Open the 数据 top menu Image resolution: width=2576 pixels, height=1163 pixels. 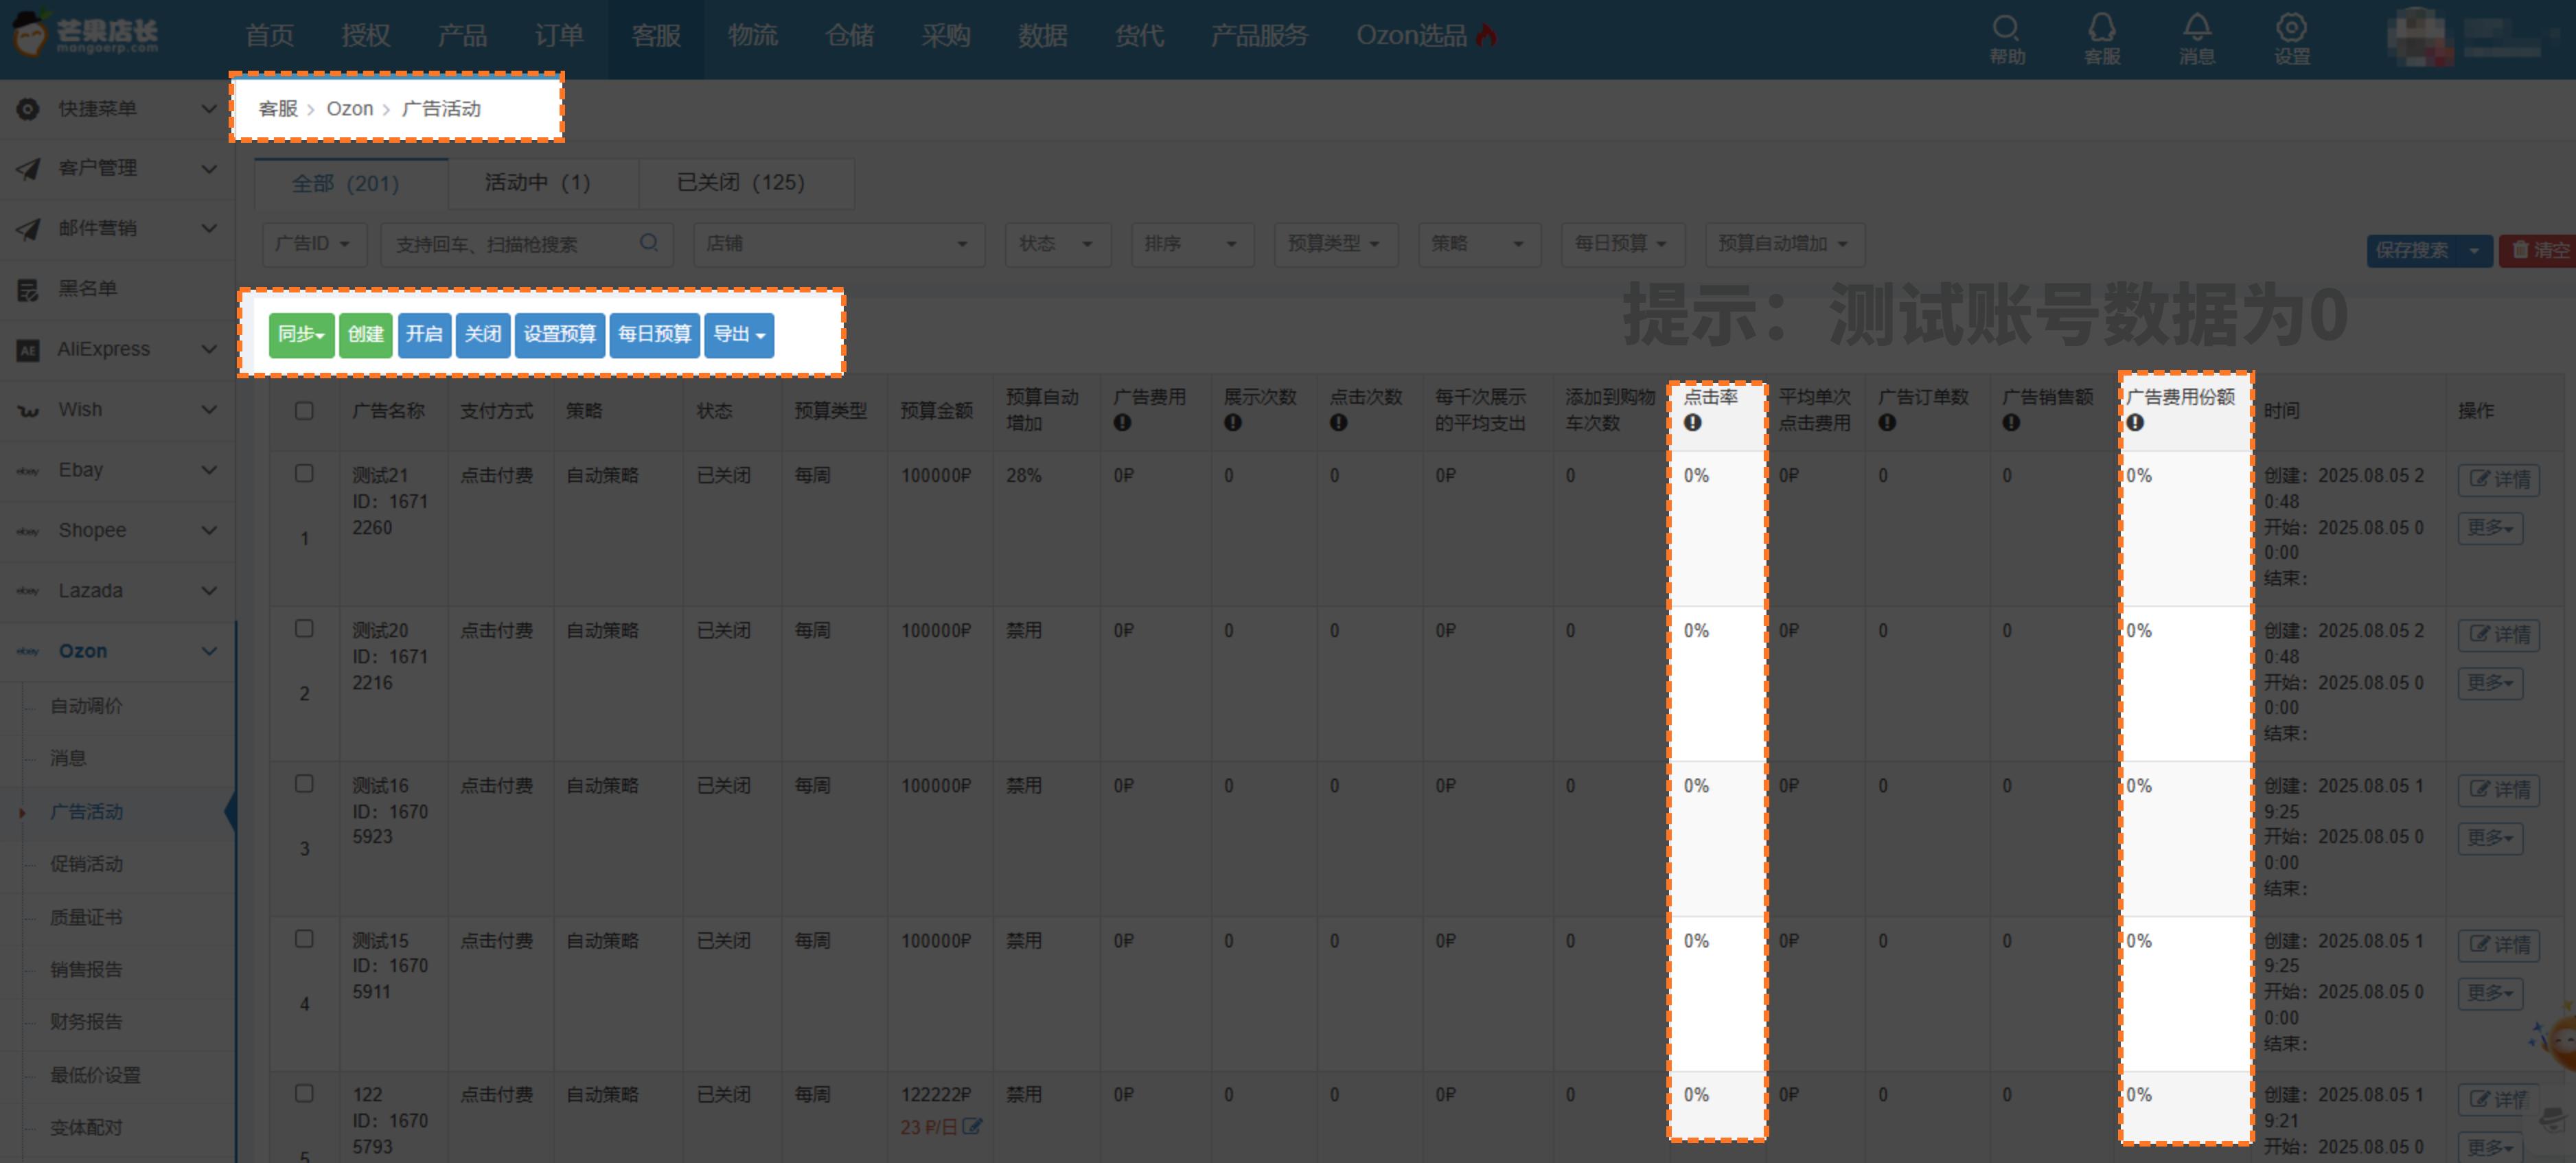tap(1043, 36)
